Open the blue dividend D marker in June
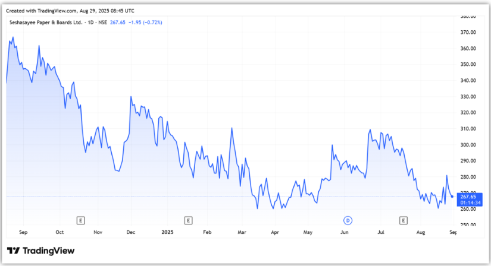This screenshot has width=491, height=266. [348, 220]
